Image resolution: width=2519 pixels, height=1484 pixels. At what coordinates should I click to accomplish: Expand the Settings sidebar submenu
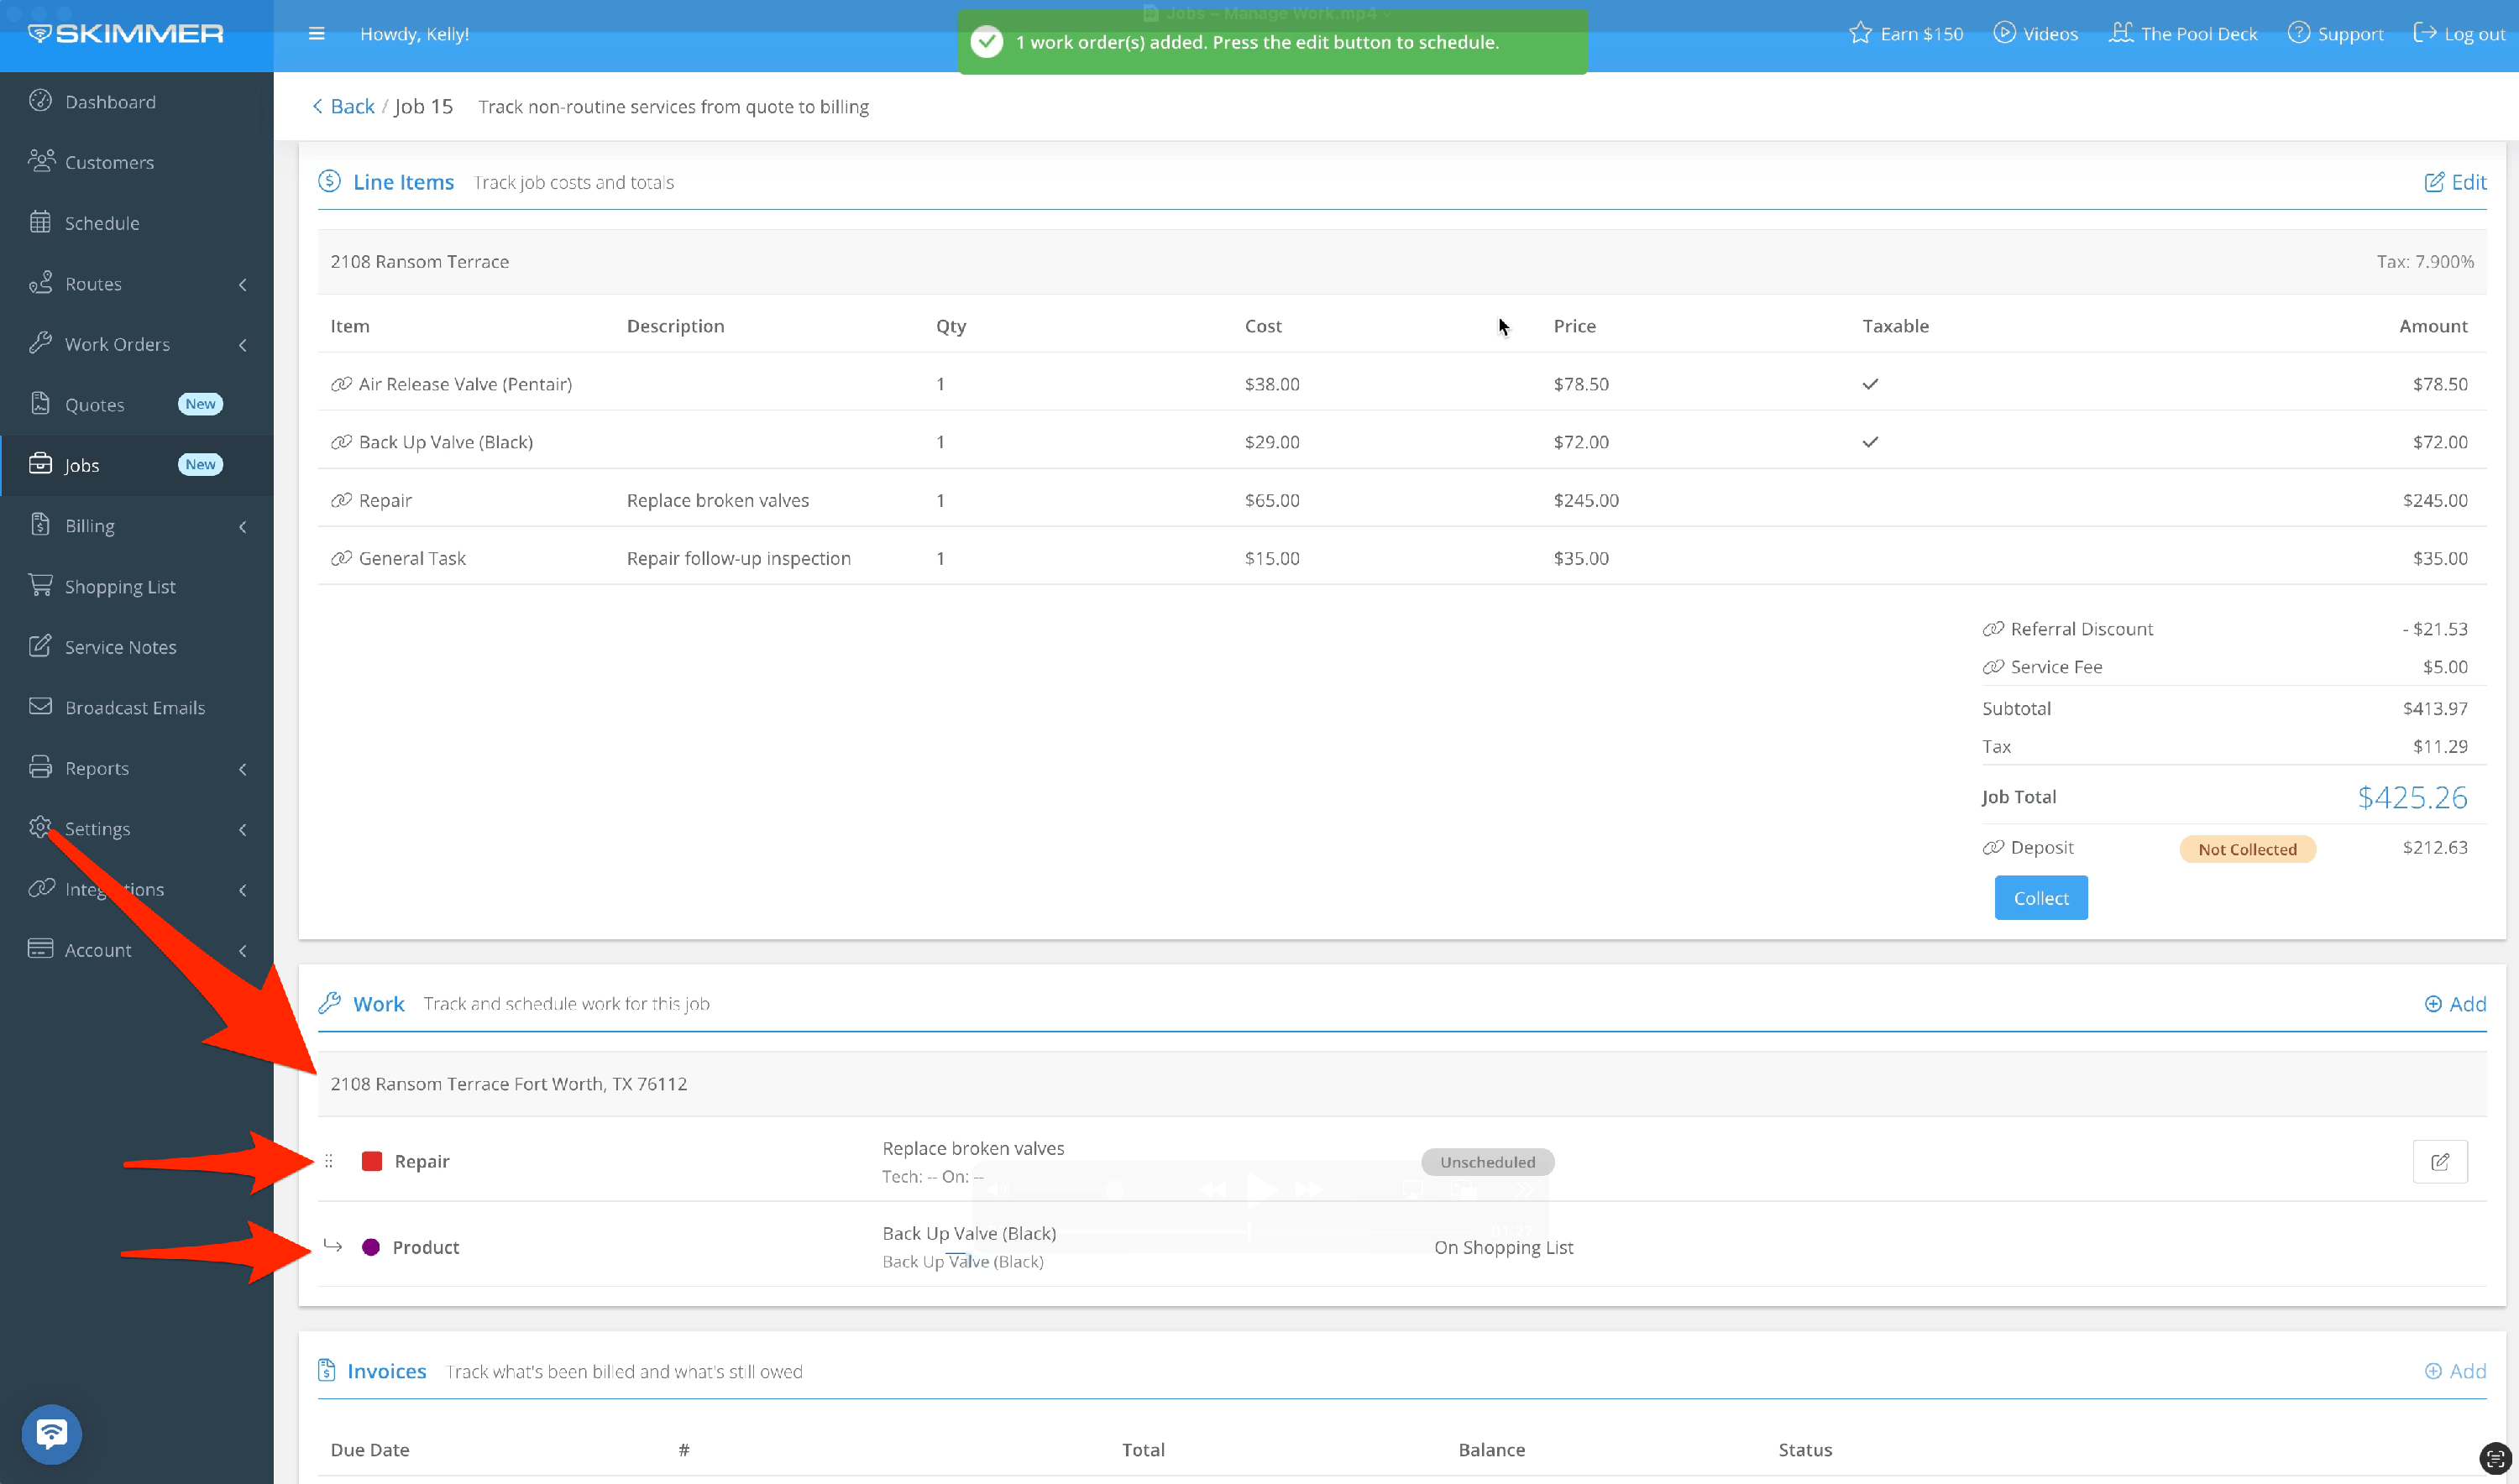[x=242, y=829]
